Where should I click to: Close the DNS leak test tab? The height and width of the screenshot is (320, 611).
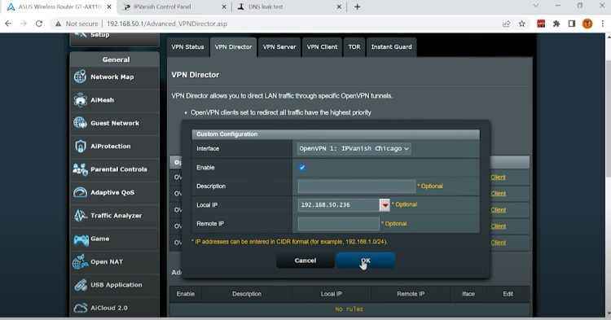coord(339,7)
